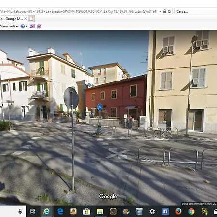Viewport: 217px width, 217px height.
Task: Open the Mail envelope icon on taskbar
Action: (x=215, y=212)
